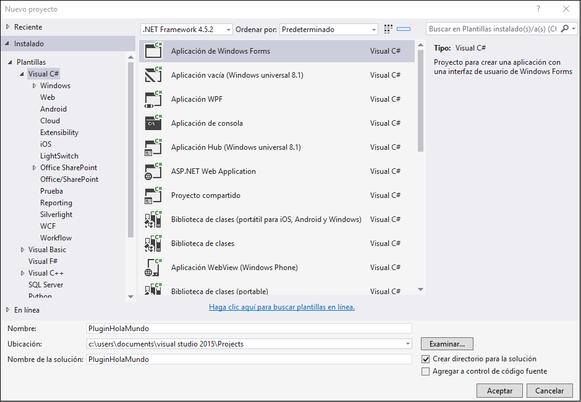
Task: Click the Aplicación de consola icon
Action: point(153,123)
